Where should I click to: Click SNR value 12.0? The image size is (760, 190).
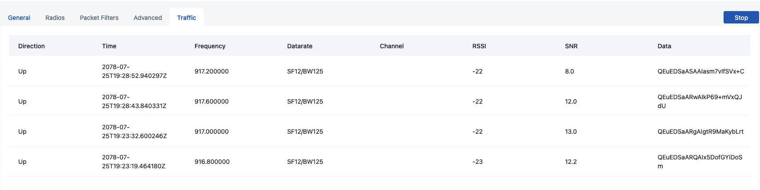[571, 101]
